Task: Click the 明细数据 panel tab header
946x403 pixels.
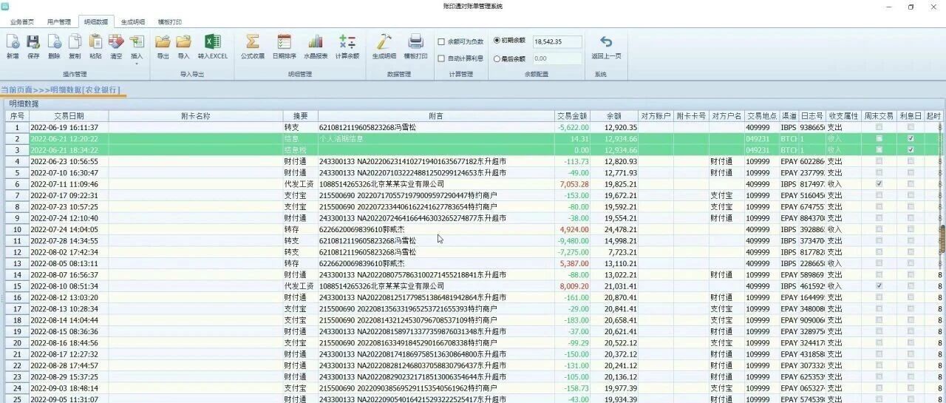Action: [24, 104]
